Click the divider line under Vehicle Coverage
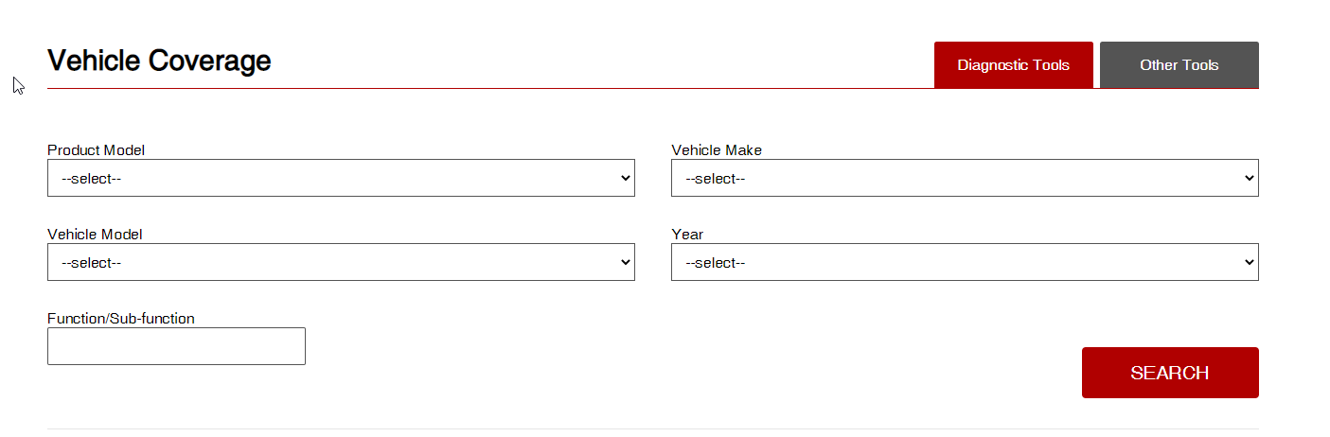The image size is (1330, 437). [490, 88]
